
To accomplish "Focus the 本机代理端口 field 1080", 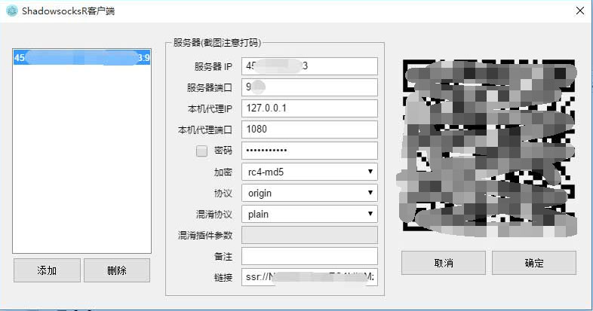I will click(x=309, y=130).
